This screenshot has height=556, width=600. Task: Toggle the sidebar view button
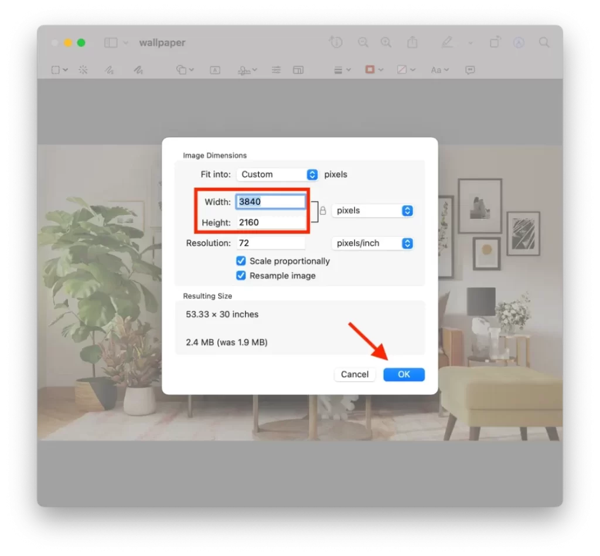111,42
